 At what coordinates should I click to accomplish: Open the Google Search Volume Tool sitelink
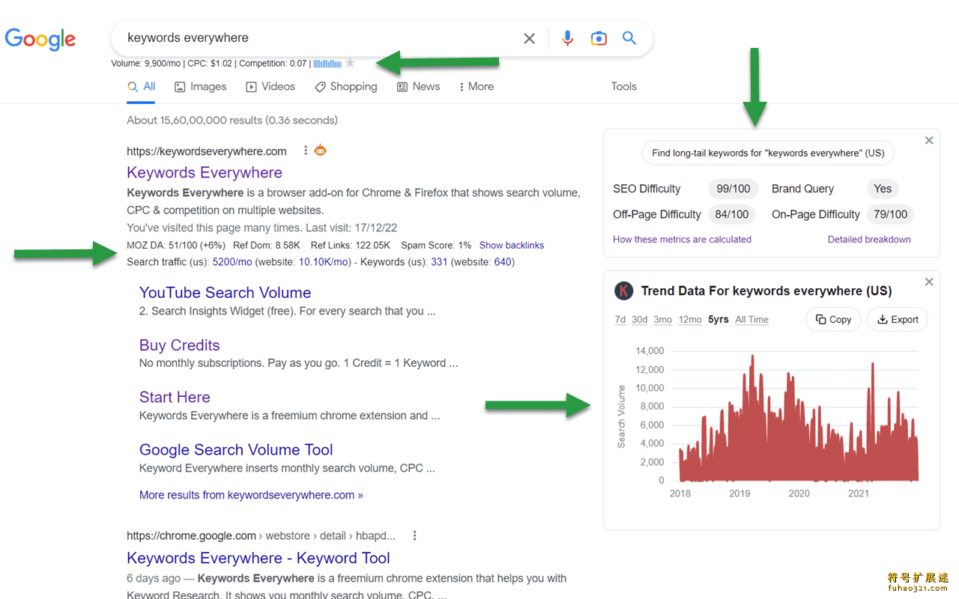pyautogui.click(x=236, y=450)
